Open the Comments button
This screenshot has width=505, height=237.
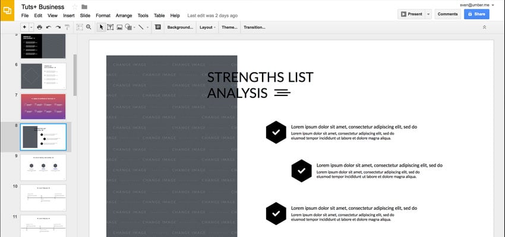[447, 14]
